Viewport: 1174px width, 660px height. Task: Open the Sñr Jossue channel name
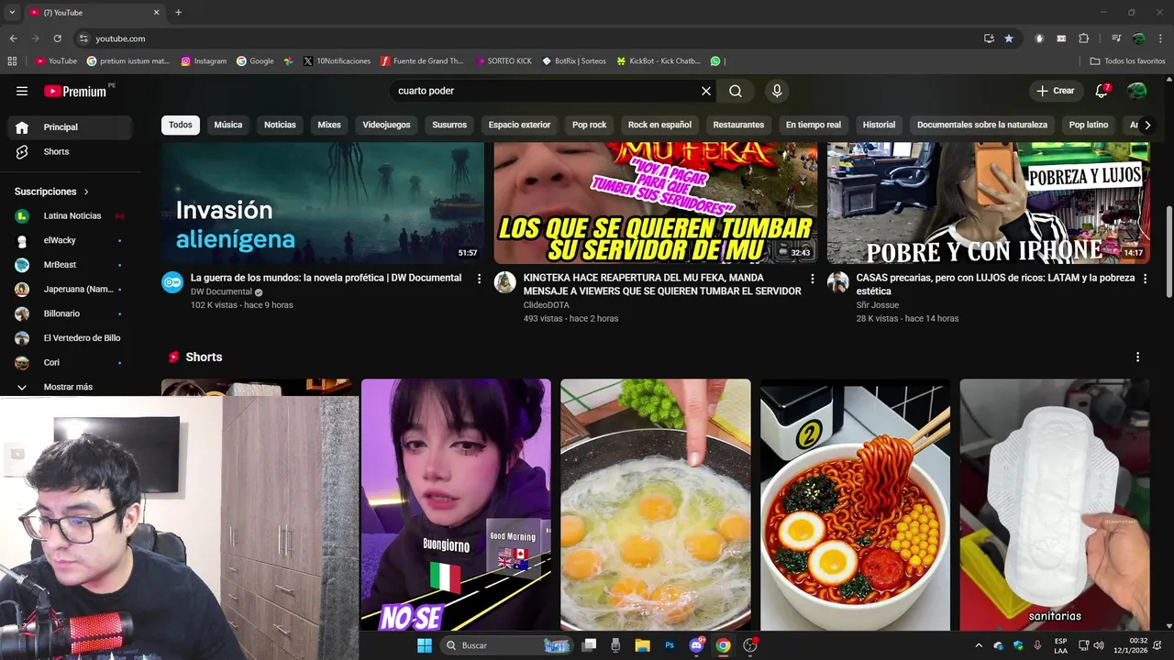[x=878, y=305]
